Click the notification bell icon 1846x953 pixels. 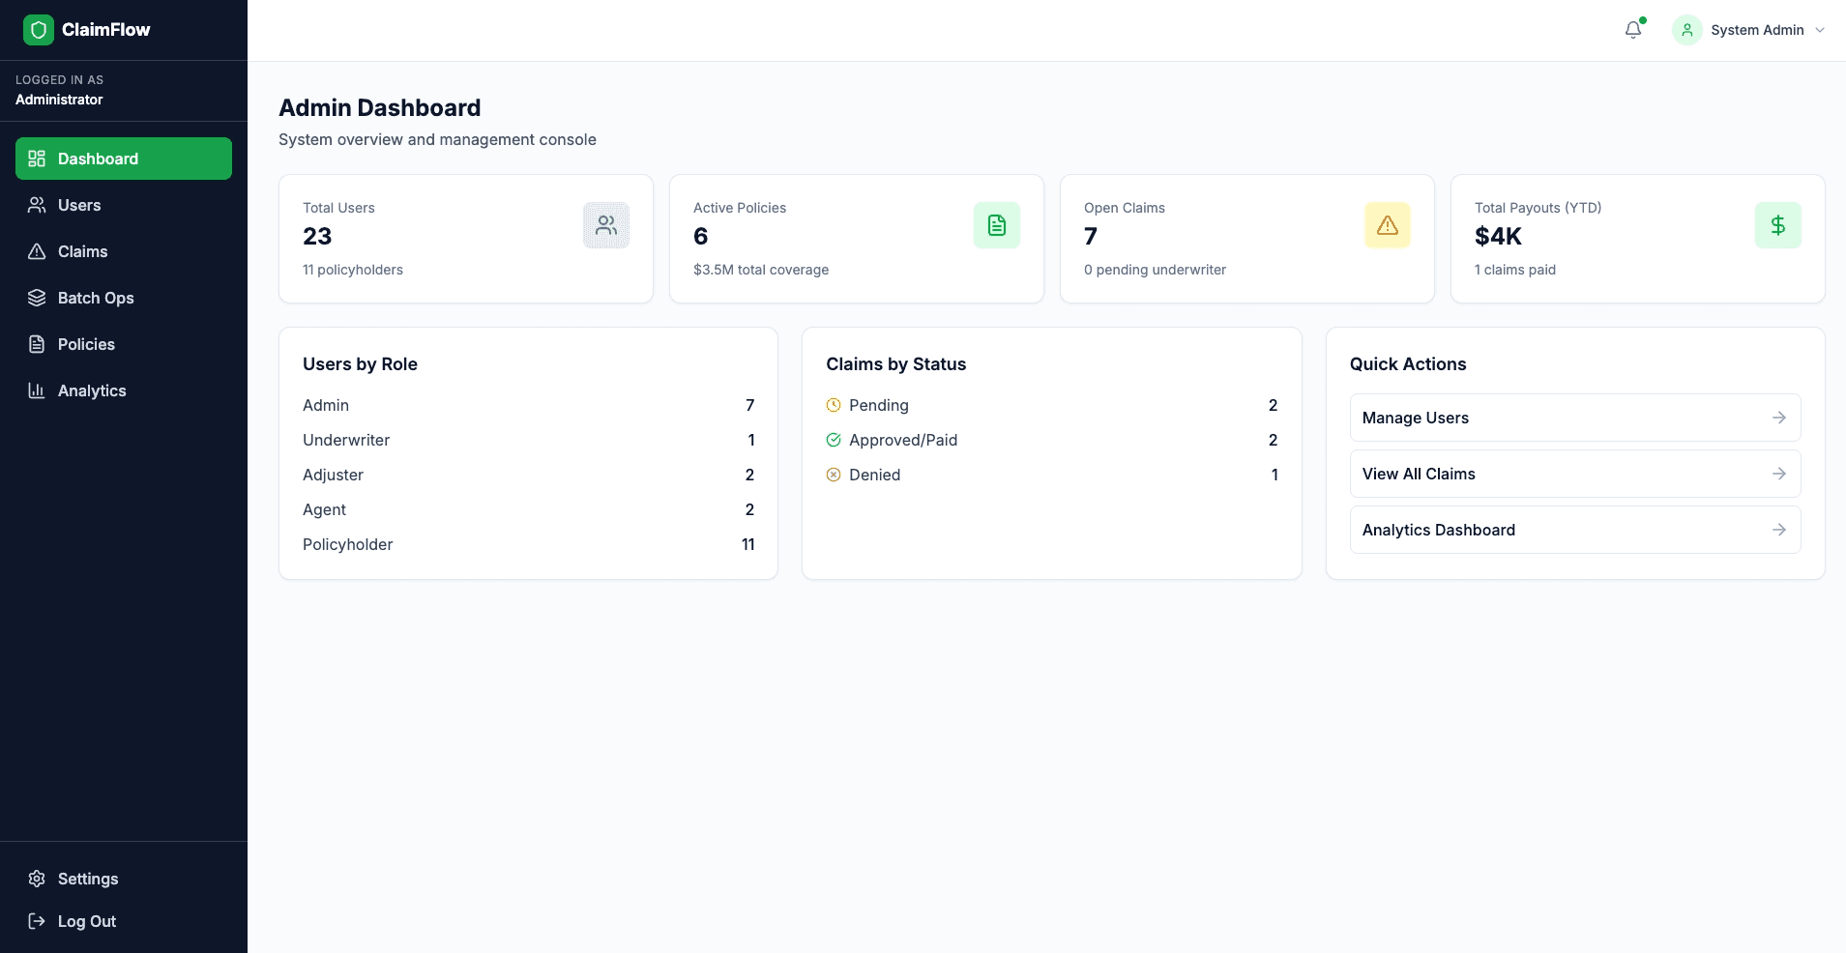pos(1633,30)
